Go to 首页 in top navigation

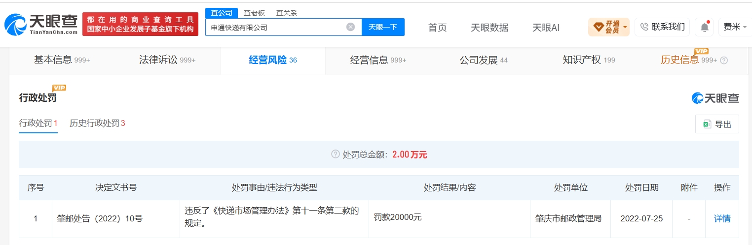pos(437,28)
